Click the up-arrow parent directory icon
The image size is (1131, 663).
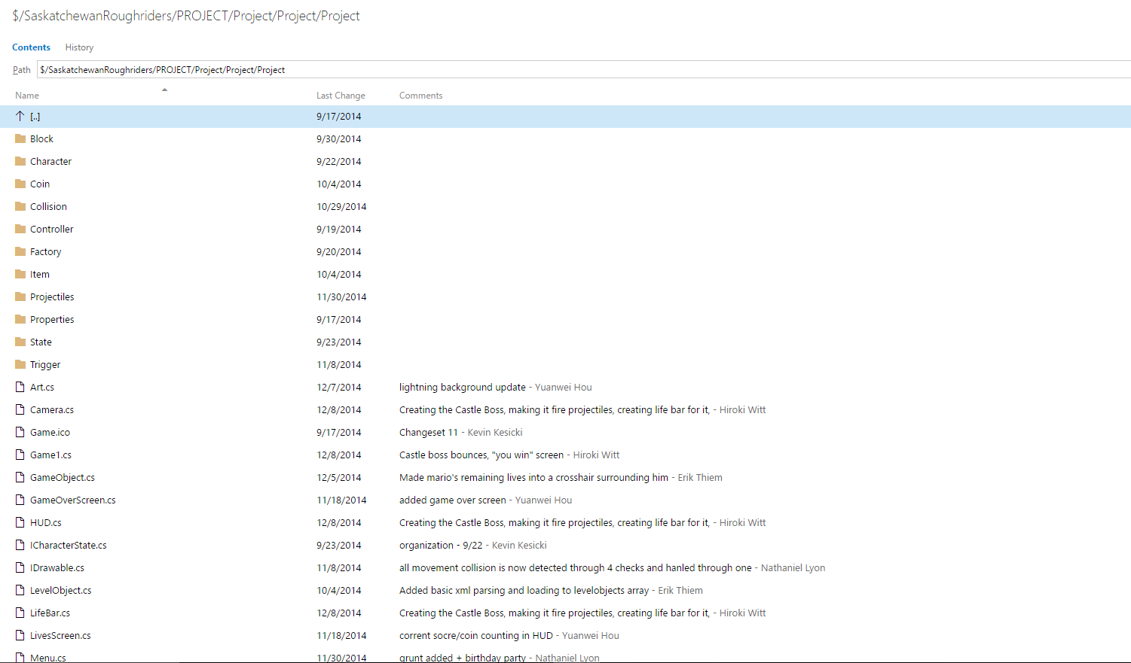coord(20,116)
